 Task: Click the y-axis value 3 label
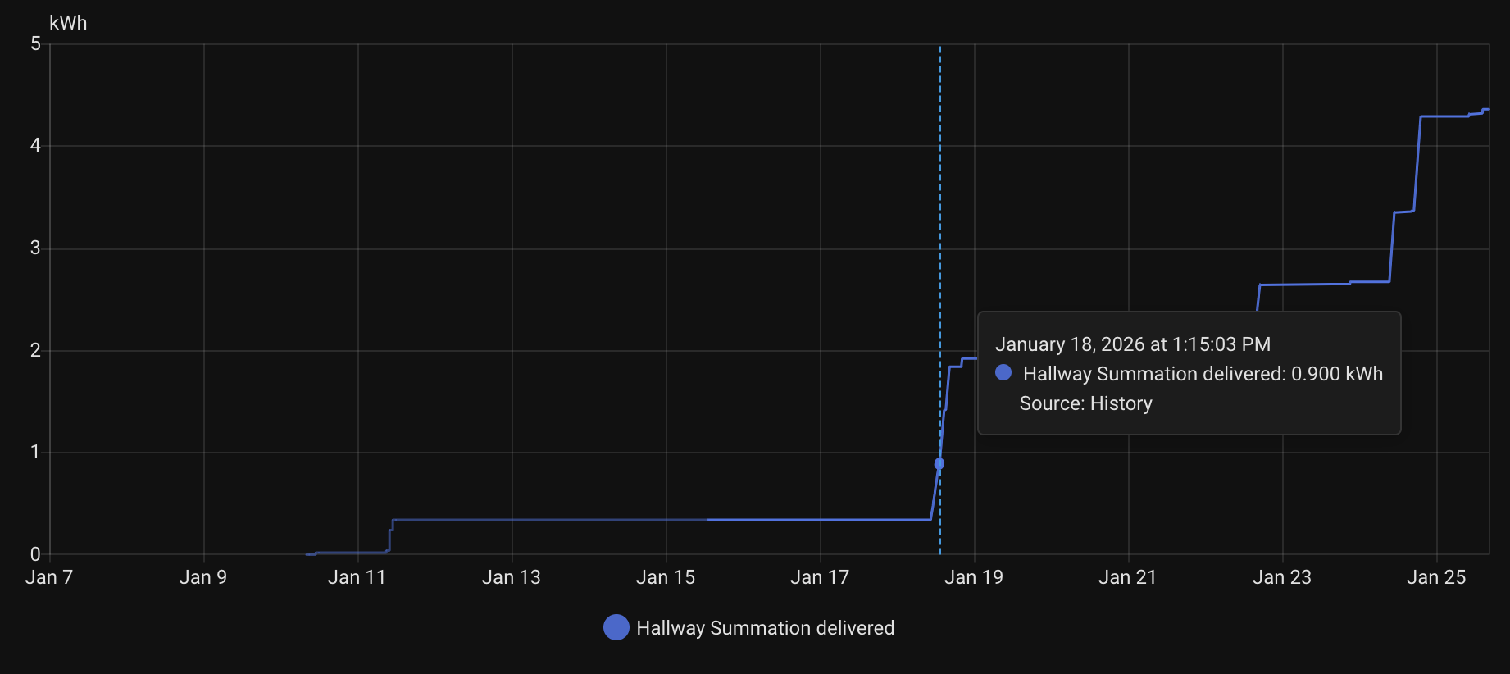click(x=35, y=248)
